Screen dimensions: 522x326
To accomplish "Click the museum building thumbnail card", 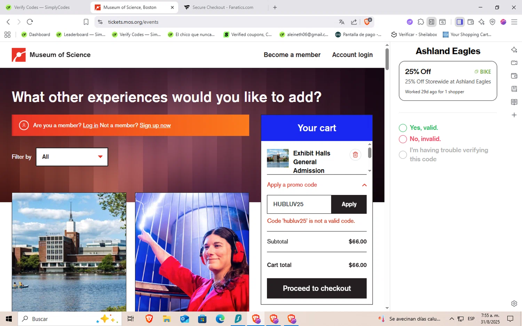I will pos(69,252).
